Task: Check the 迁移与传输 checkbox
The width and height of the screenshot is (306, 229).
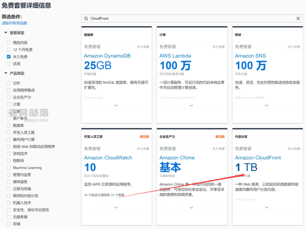Action: pyautogui.click(x=9, y=189)
